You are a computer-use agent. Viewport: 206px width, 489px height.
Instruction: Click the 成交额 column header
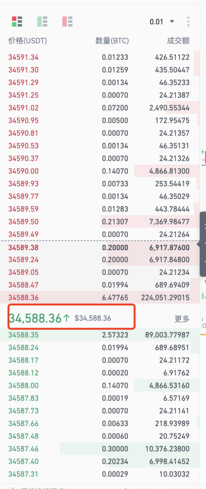[178, 41]
